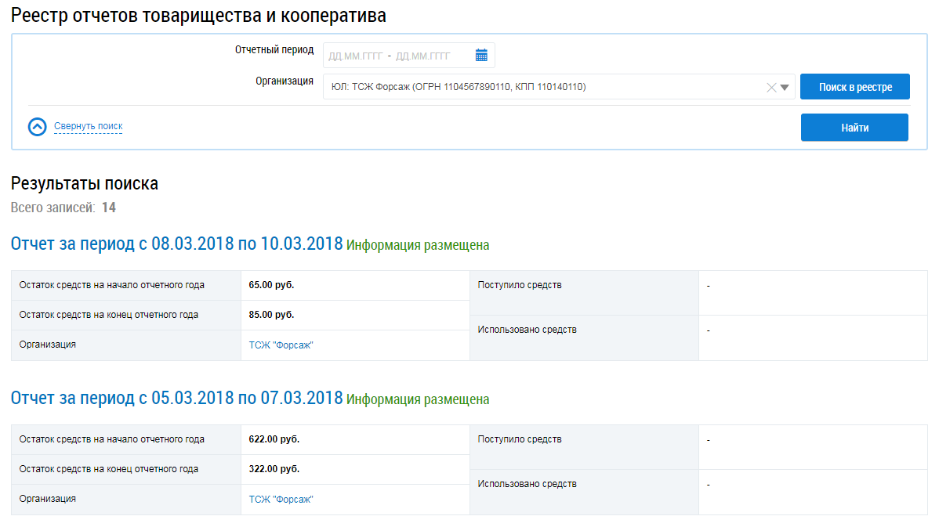The height and width of the screenshot is (527, 939).
Task: Click the "Всего записей: 14" counter
Action: tap(63, 208)
